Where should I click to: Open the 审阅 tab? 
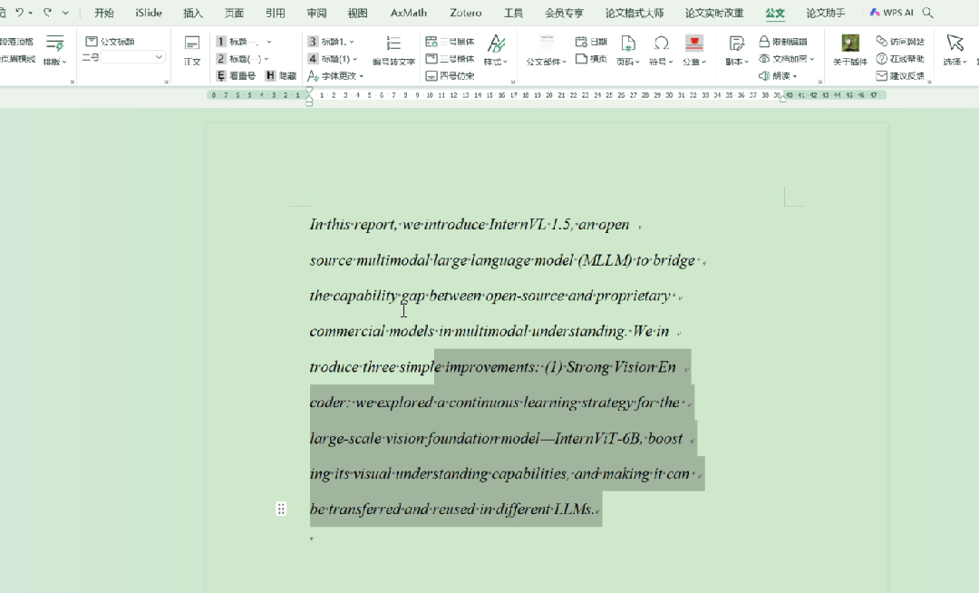(x=316, y=13)
